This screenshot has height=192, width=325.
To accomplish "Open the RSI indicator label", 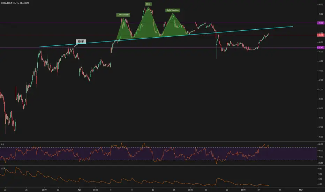I will coord(3,145).
